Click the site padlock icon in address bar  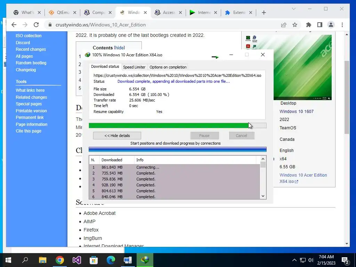[x=50, y=25]
